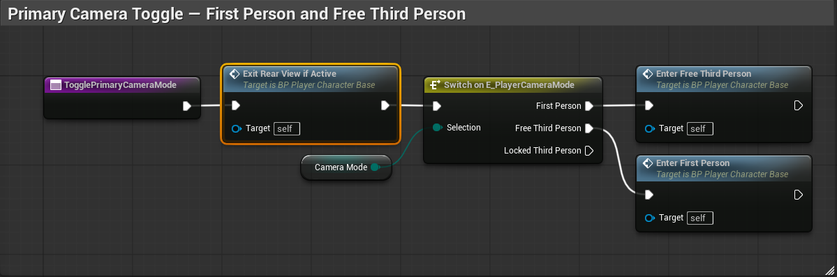Click the Enter Free Third Person function icon

(648, 74)
